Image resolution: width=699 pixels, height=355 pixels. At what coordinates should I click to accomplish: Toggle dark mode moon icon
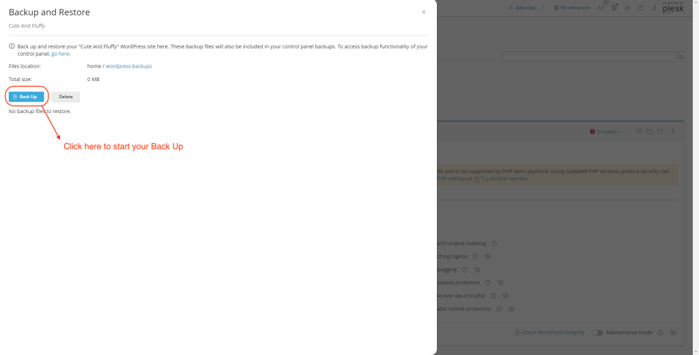[x=653, y=7]
